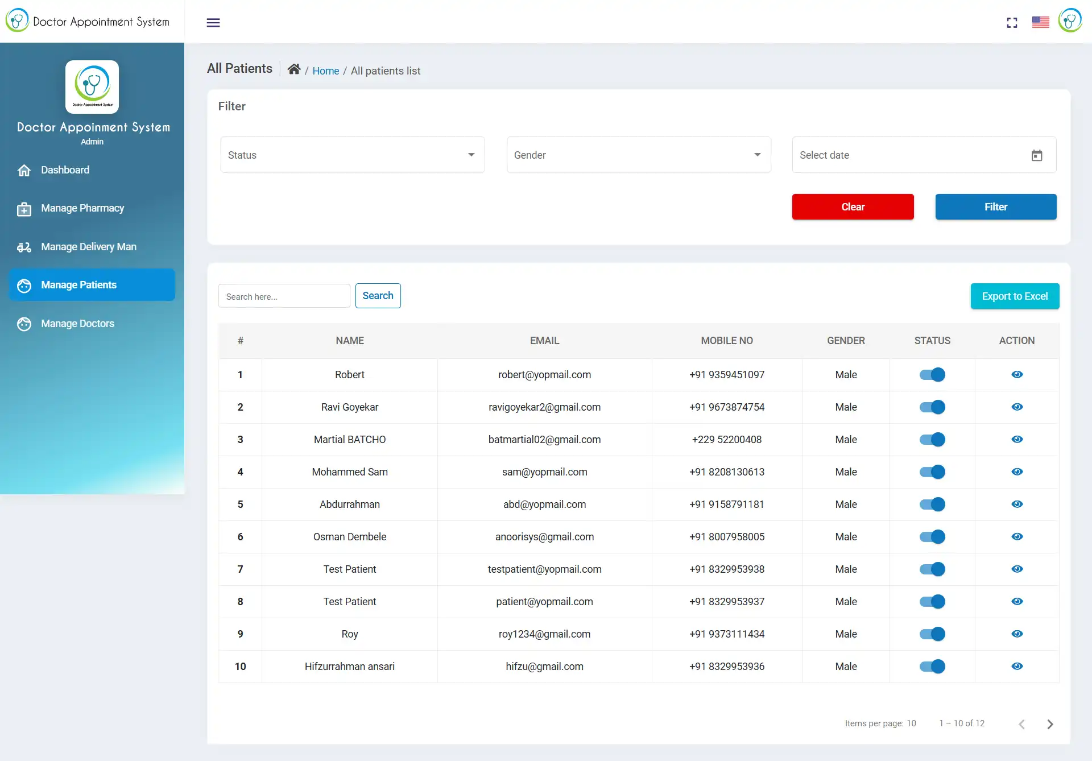This screenshot has height=761, width=1092.
Task: View Abdurrahman's details via eye icon
Action: (x=1017, y=504)
